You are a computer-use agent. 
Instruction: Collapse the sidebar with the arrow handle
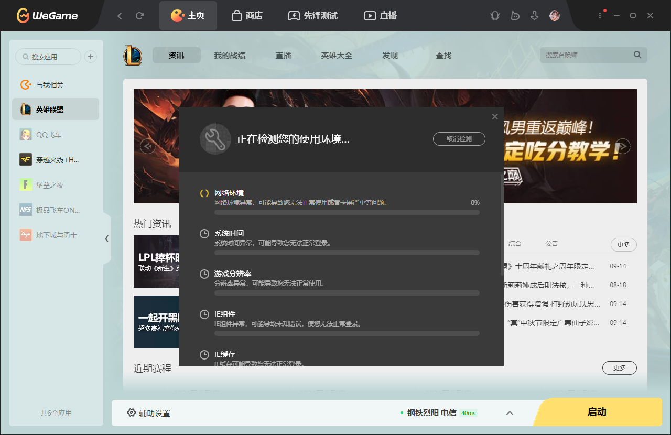[107, 238]
